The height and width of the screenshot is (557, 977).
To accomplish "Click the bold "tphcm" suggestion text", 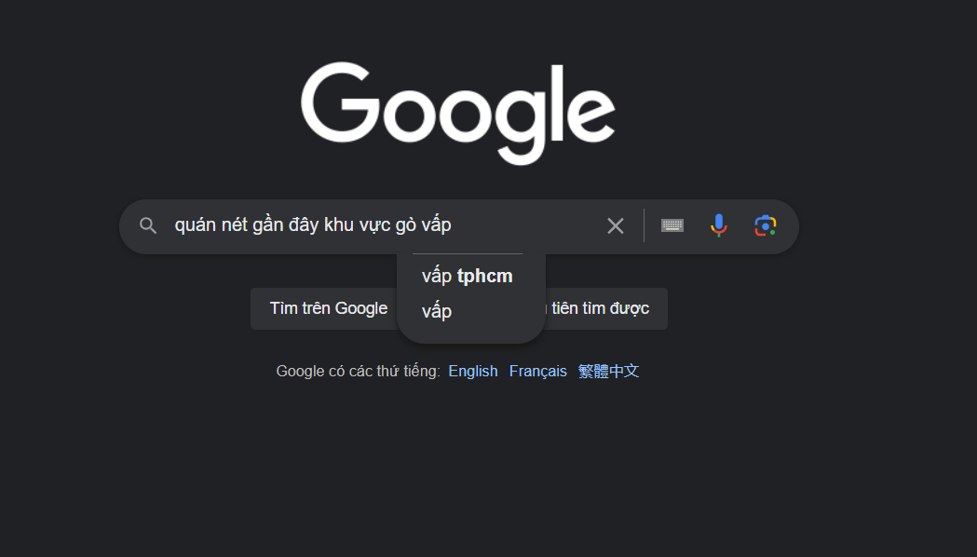I will click(x=484, y=276).
